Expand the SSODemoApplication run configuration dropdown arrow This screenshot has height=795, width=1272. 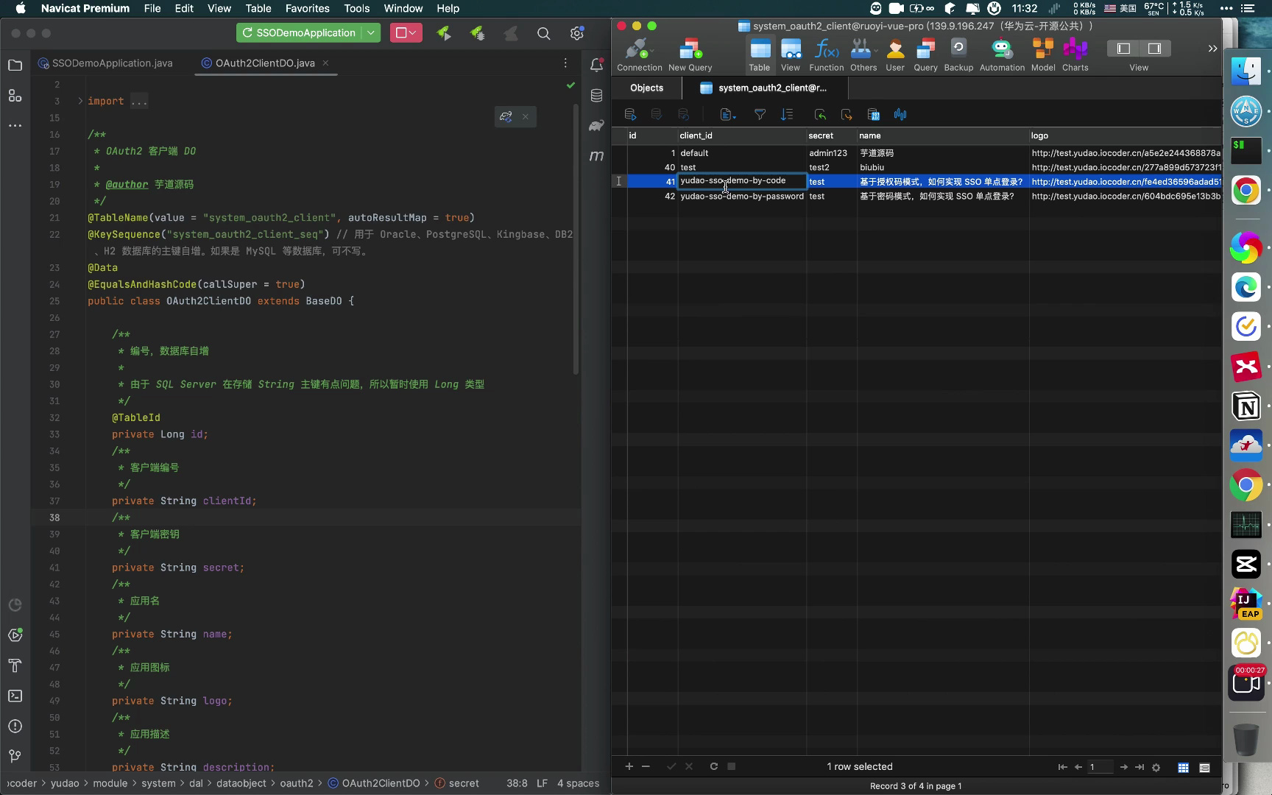(372, 33)
